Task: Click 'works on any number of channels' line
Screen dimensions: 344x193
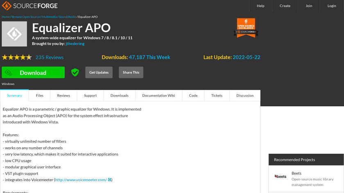Action: [x=33, y=148]
